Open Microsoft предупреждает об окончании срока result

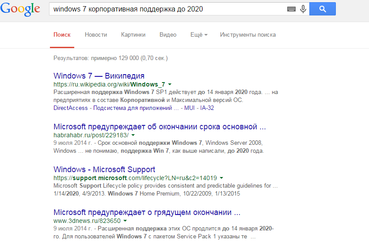160,127
